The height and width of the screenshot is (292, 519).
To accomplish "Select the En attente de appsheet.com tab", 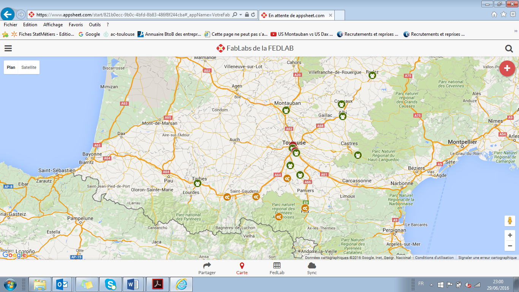I will (296, 15).
